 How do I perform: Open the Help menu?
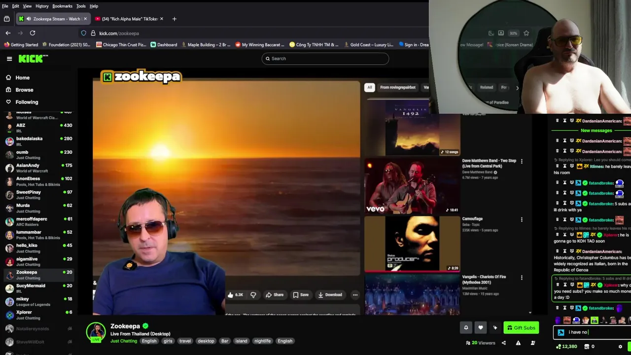pos(94,6)
